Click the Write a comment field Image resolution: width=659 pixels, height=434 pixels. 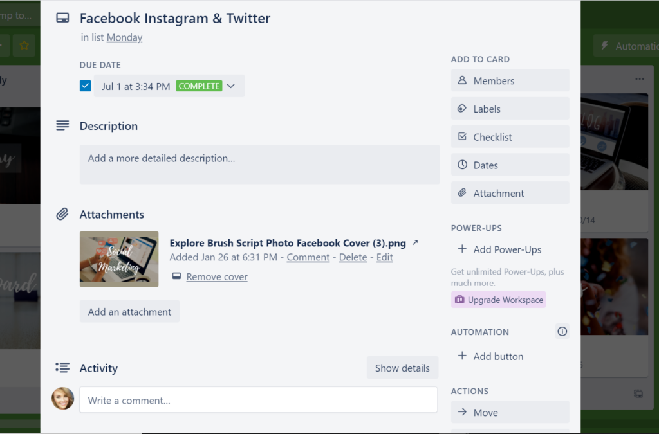click(259, 400)
